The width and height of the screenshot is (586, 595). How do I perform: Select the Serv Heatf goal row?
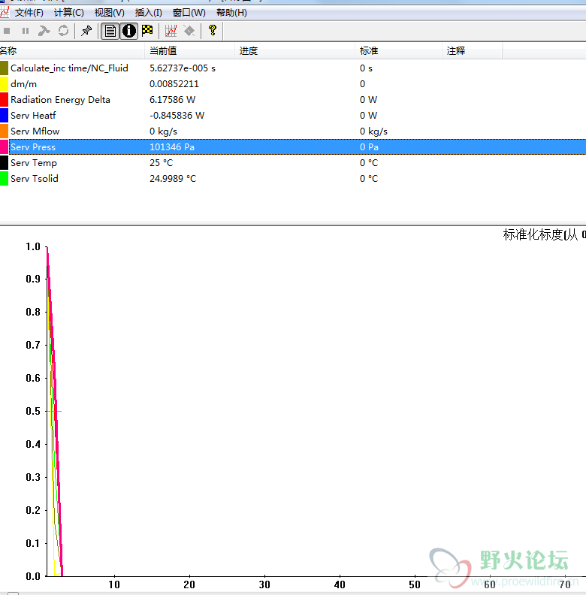33,116
